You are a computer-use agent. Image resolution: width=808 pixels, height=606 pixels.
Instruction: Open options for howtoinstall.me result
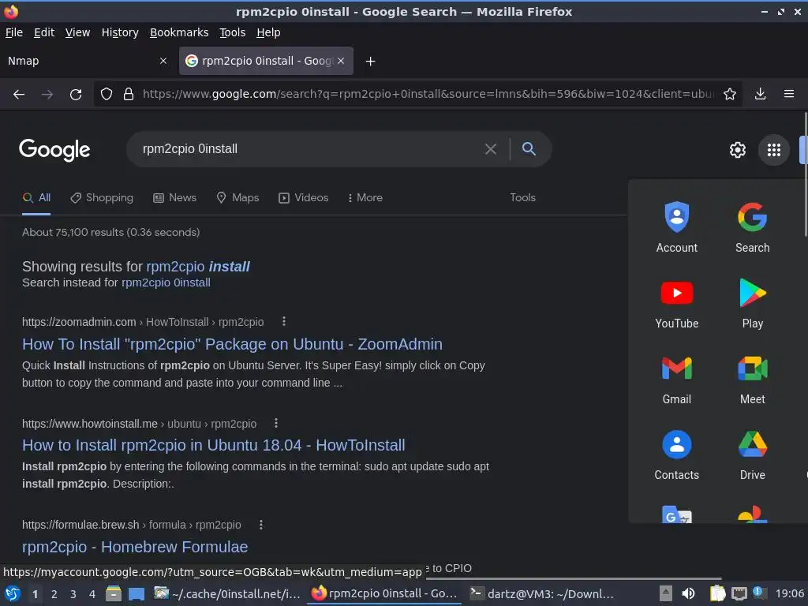276,423
